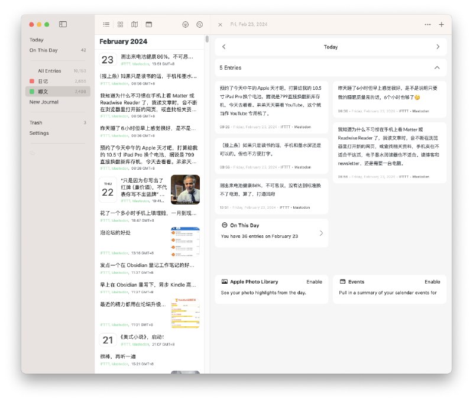Open search with the magnifier icon
The width and height of the screenshot is (473, 402).
click(199, 24)
